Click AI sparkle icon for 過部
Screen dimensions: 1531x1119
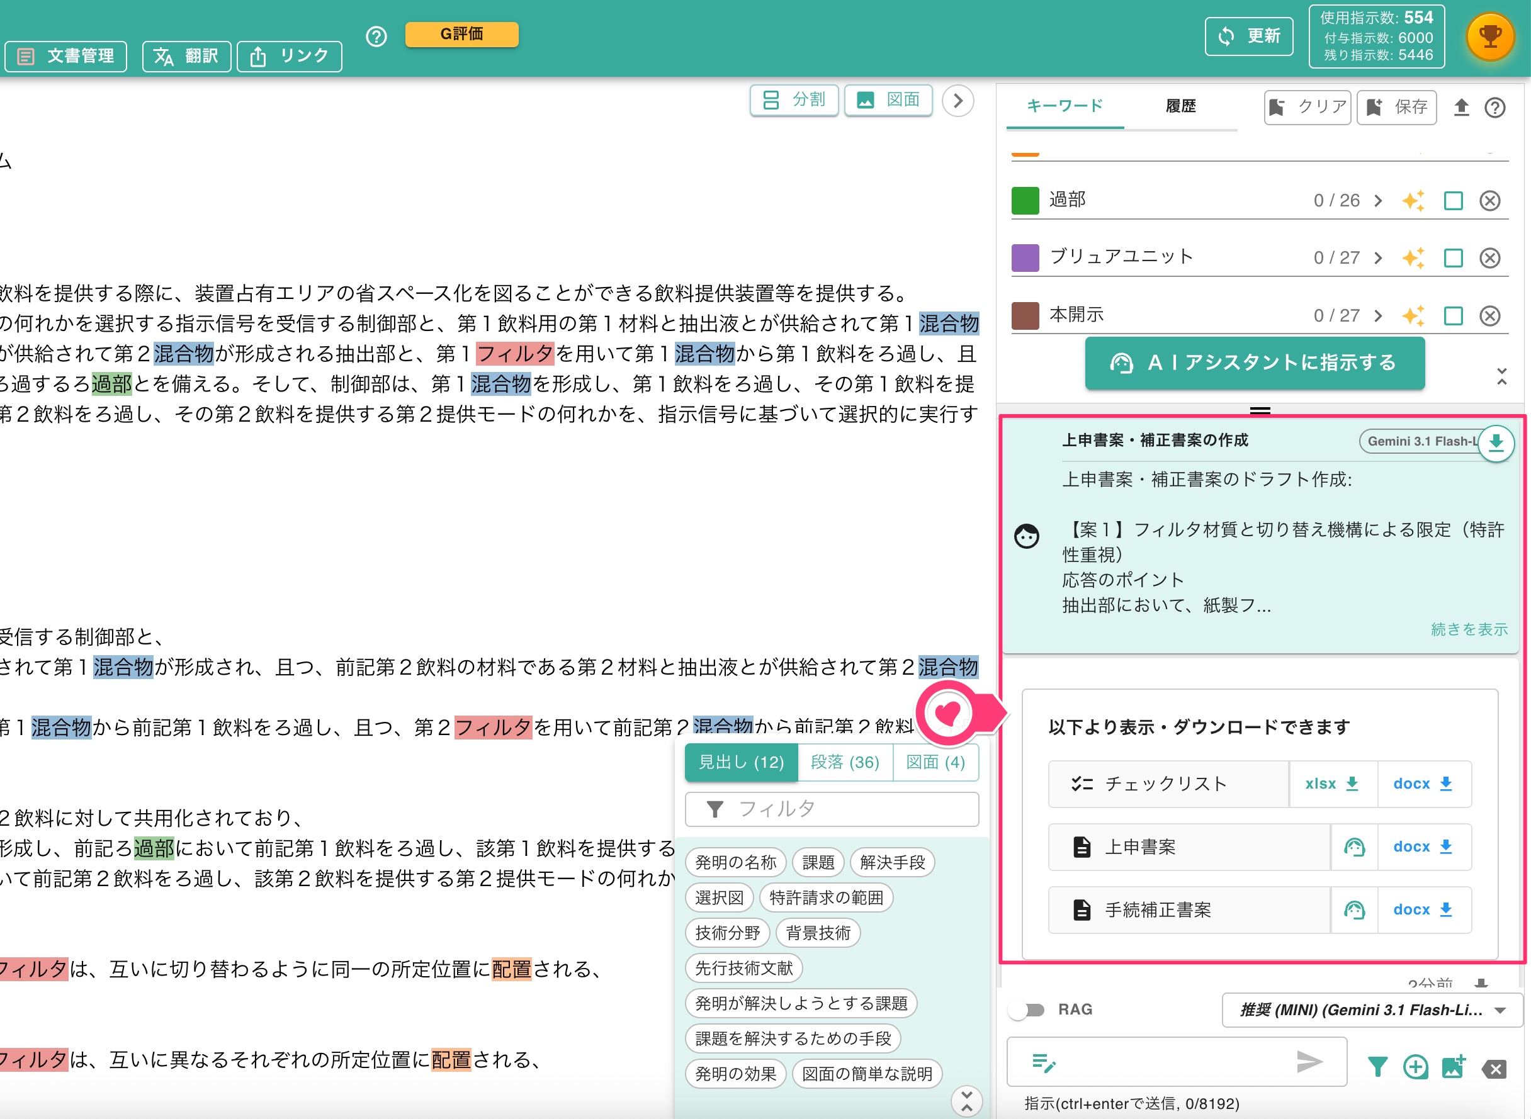tap(1413, 201)
